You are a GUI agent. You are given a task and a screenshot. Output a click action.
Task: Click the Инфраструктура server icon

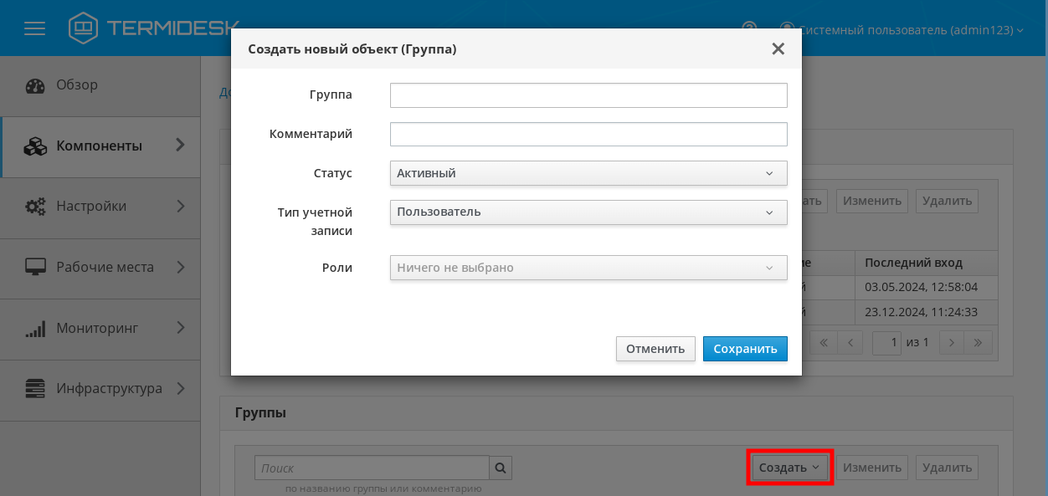click(x=35, y=389)
